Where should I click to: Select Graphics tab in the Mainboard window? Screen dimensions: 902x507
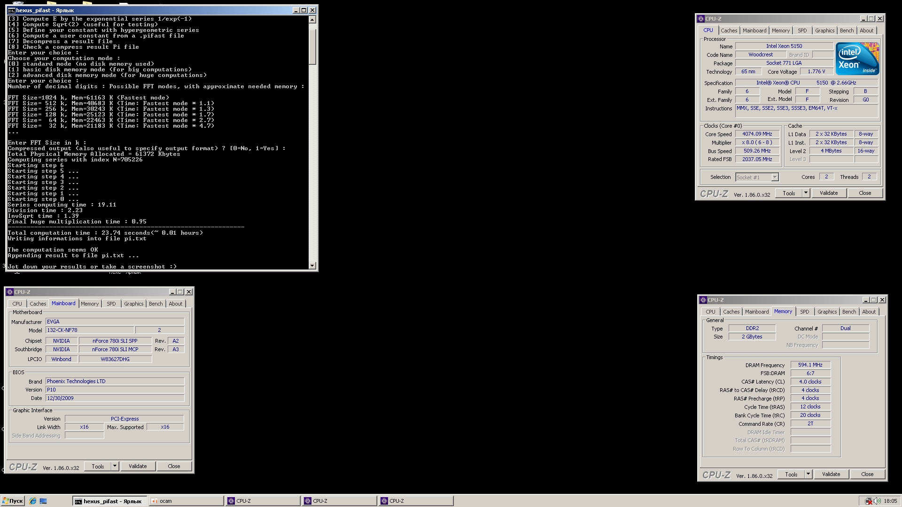133,304
